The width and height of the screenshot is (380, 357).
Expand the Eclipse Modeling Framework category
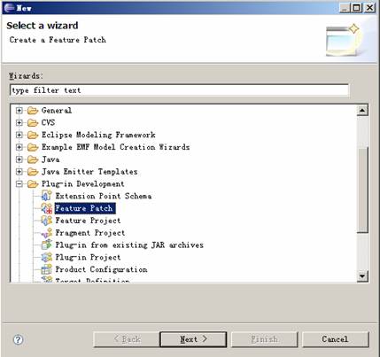pyautogui.click(x=19, y=135)
